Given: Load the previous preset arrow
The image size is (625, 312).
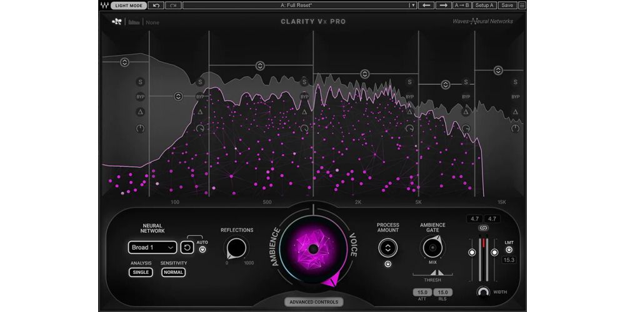Looking at the screenshot, I should [426, 6].
